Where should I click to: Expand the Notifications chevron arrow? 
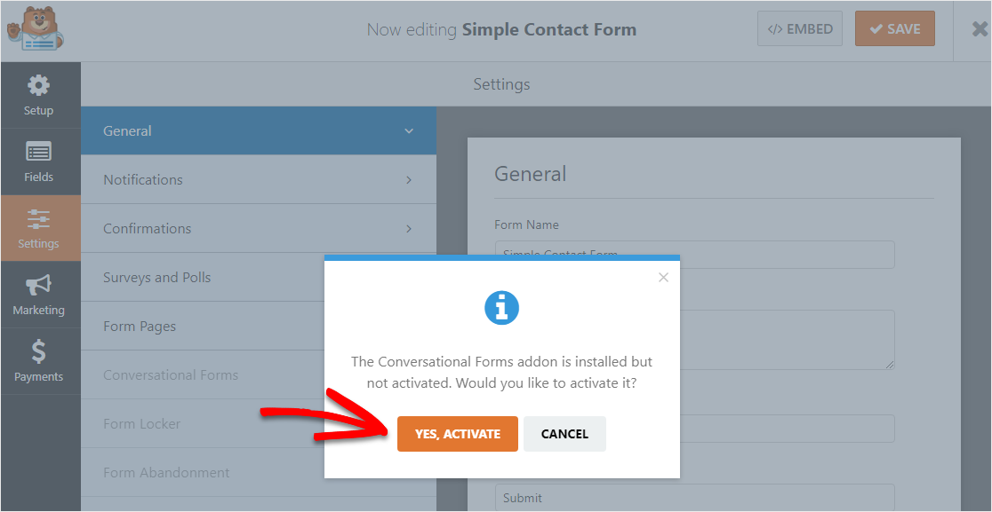click(409, 180)
